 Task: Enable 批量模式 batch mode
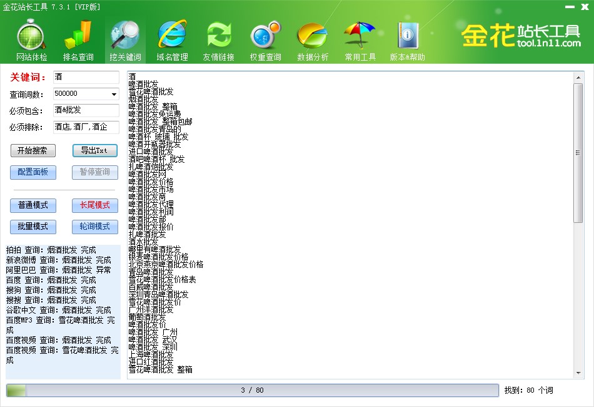[x=33, y=227]
